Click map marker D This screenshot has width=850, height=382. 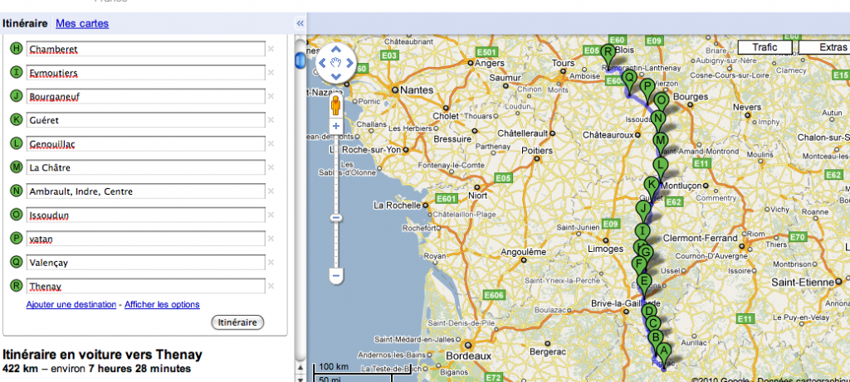coord(648,314)
